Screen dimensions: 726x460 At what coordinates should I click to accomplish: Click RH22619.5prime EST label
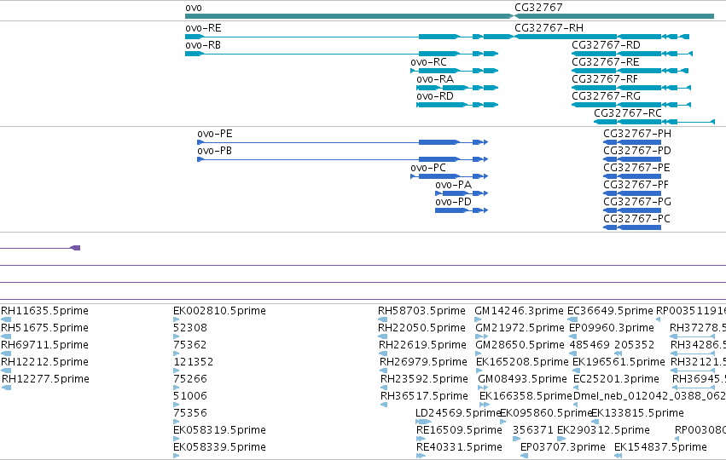click(x=423, y=345)
